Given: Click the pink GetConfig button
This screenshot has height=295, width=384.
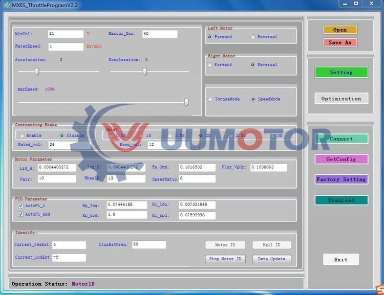Looking at the screenshot, I should 341,159.
